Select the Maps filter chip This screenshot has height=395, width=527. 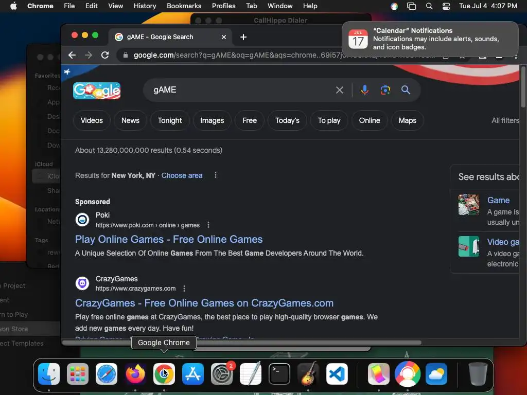408,120
